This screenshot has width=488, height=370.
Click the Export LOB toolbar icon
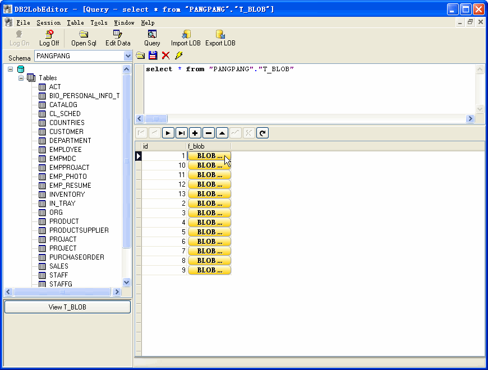click(220, 38)
